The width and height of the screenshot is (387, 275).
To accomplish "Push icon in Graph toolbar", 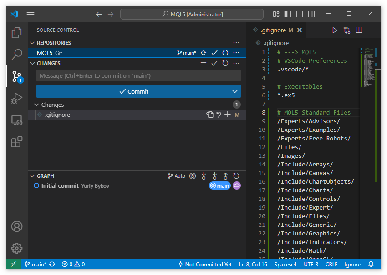I will pos(225,176).
